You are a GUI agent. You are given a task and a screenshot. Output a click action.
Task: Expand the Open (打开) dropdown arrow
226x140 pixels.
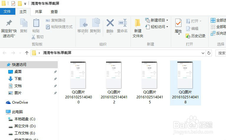[x=200, y=21]
